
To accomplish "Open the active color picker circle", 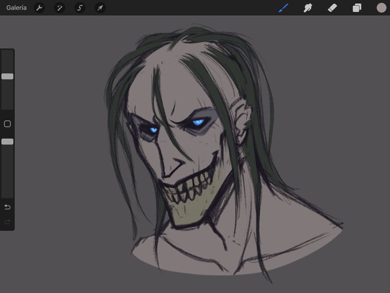I will tap(381, 7).
